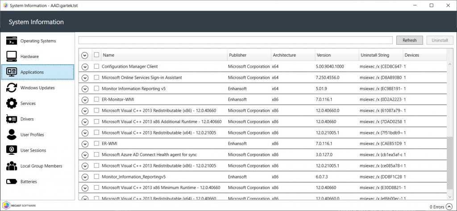Click the Recast Software logo
Image resolution: width=457 pixels, height=211 pixels.
(x=19, y=206)
